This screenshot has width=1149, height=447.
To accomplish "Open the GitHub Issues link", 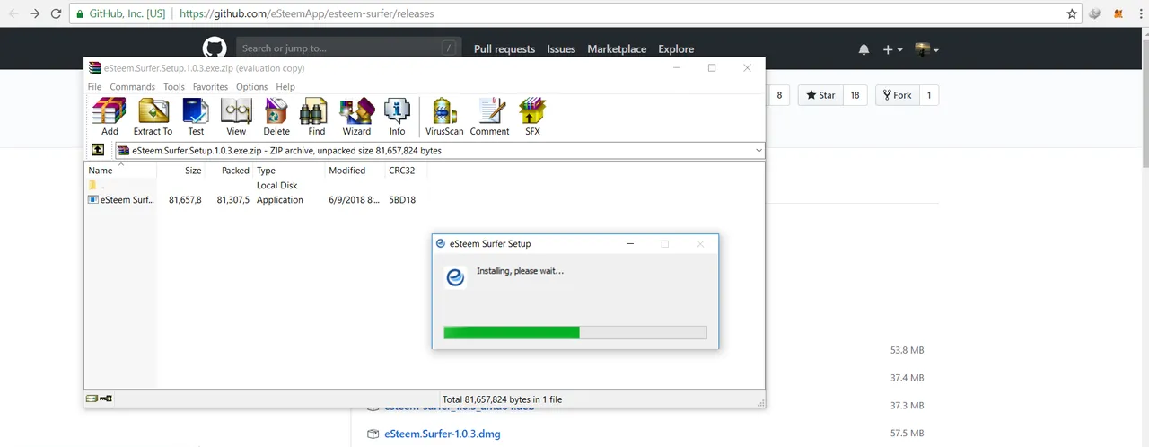I will tap(561, 49).
